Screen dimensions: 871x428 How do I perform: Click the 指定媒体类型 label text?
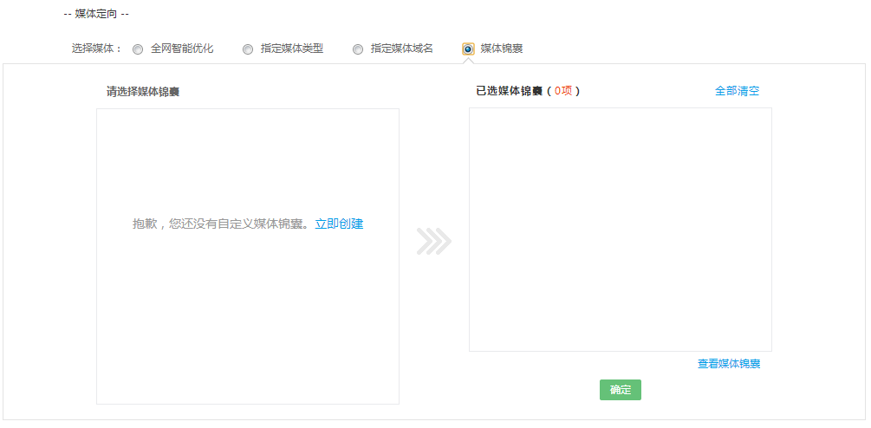click(x=291, y=49)
